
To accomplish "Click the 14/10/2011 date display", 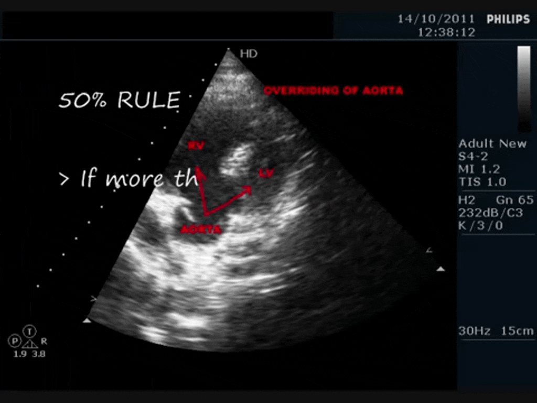I will [x=436, y=19].
